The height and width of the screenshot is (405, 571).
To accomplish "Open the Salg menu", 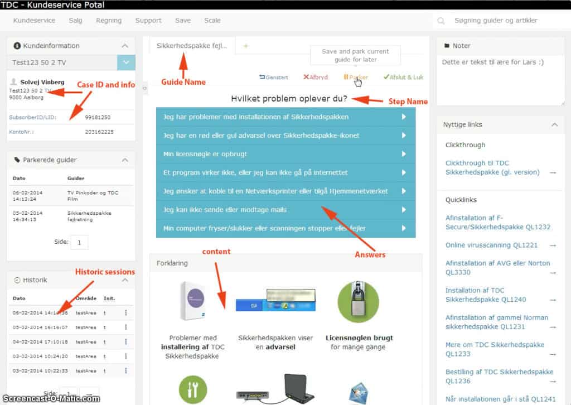I will pyautogui.click(x=75, y=21).
